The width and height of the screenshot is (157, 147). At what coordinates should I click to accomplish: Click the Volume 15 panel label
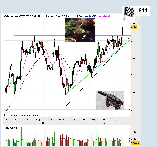11,128
